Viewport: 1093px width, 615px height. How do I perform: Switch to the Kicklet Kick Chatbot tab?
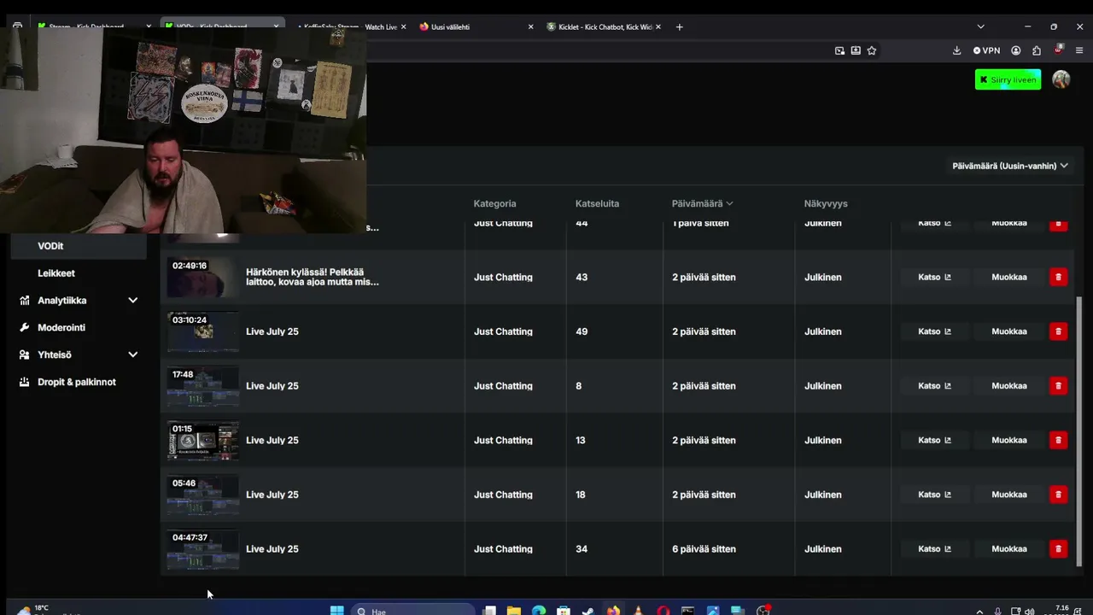click(605, 26)
